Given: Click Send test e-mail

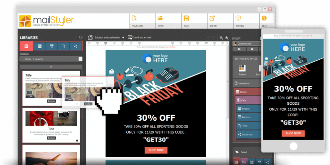Looking at the screenshot, I should pyautogui.click(x=142, y=38).
